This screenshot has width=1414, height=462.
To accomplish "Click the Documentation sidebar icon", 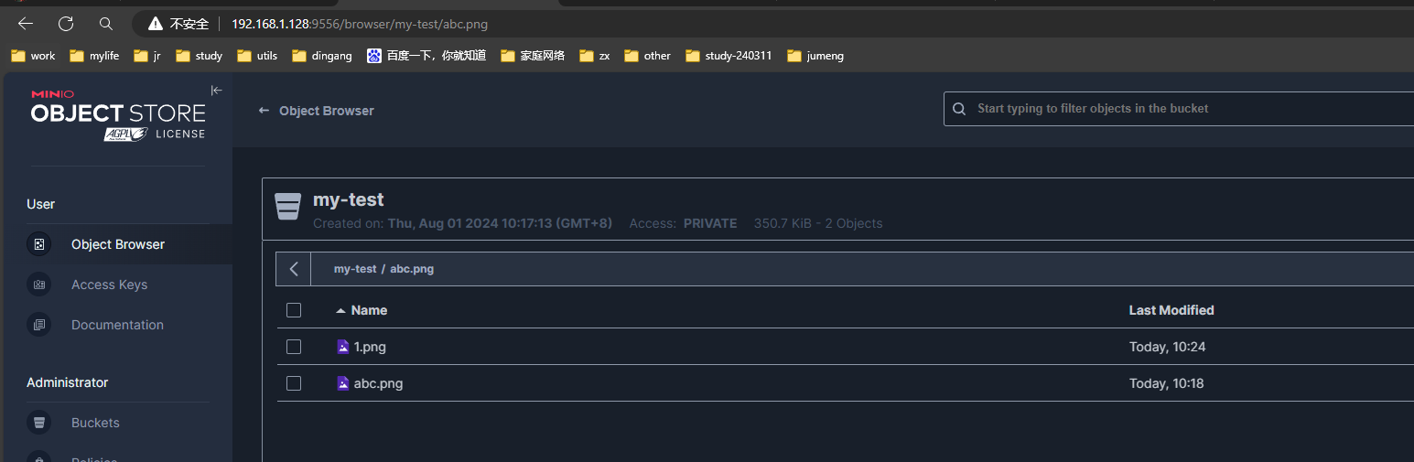I will click(x=39, y=325).
